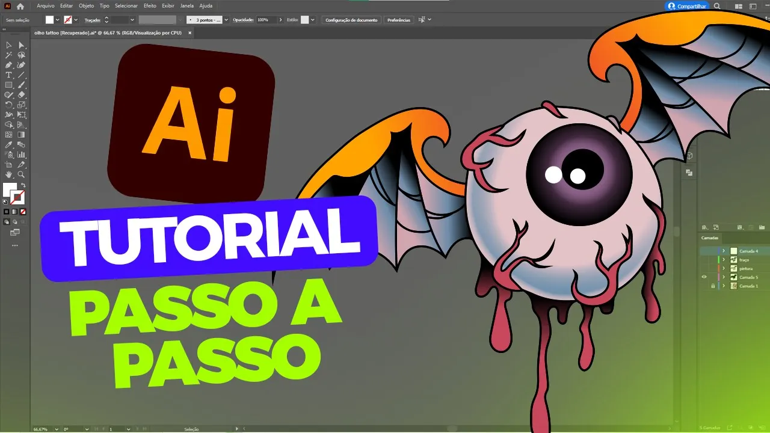
Task: Show the Camada 4 layer visibility
Action: point(704,251)
